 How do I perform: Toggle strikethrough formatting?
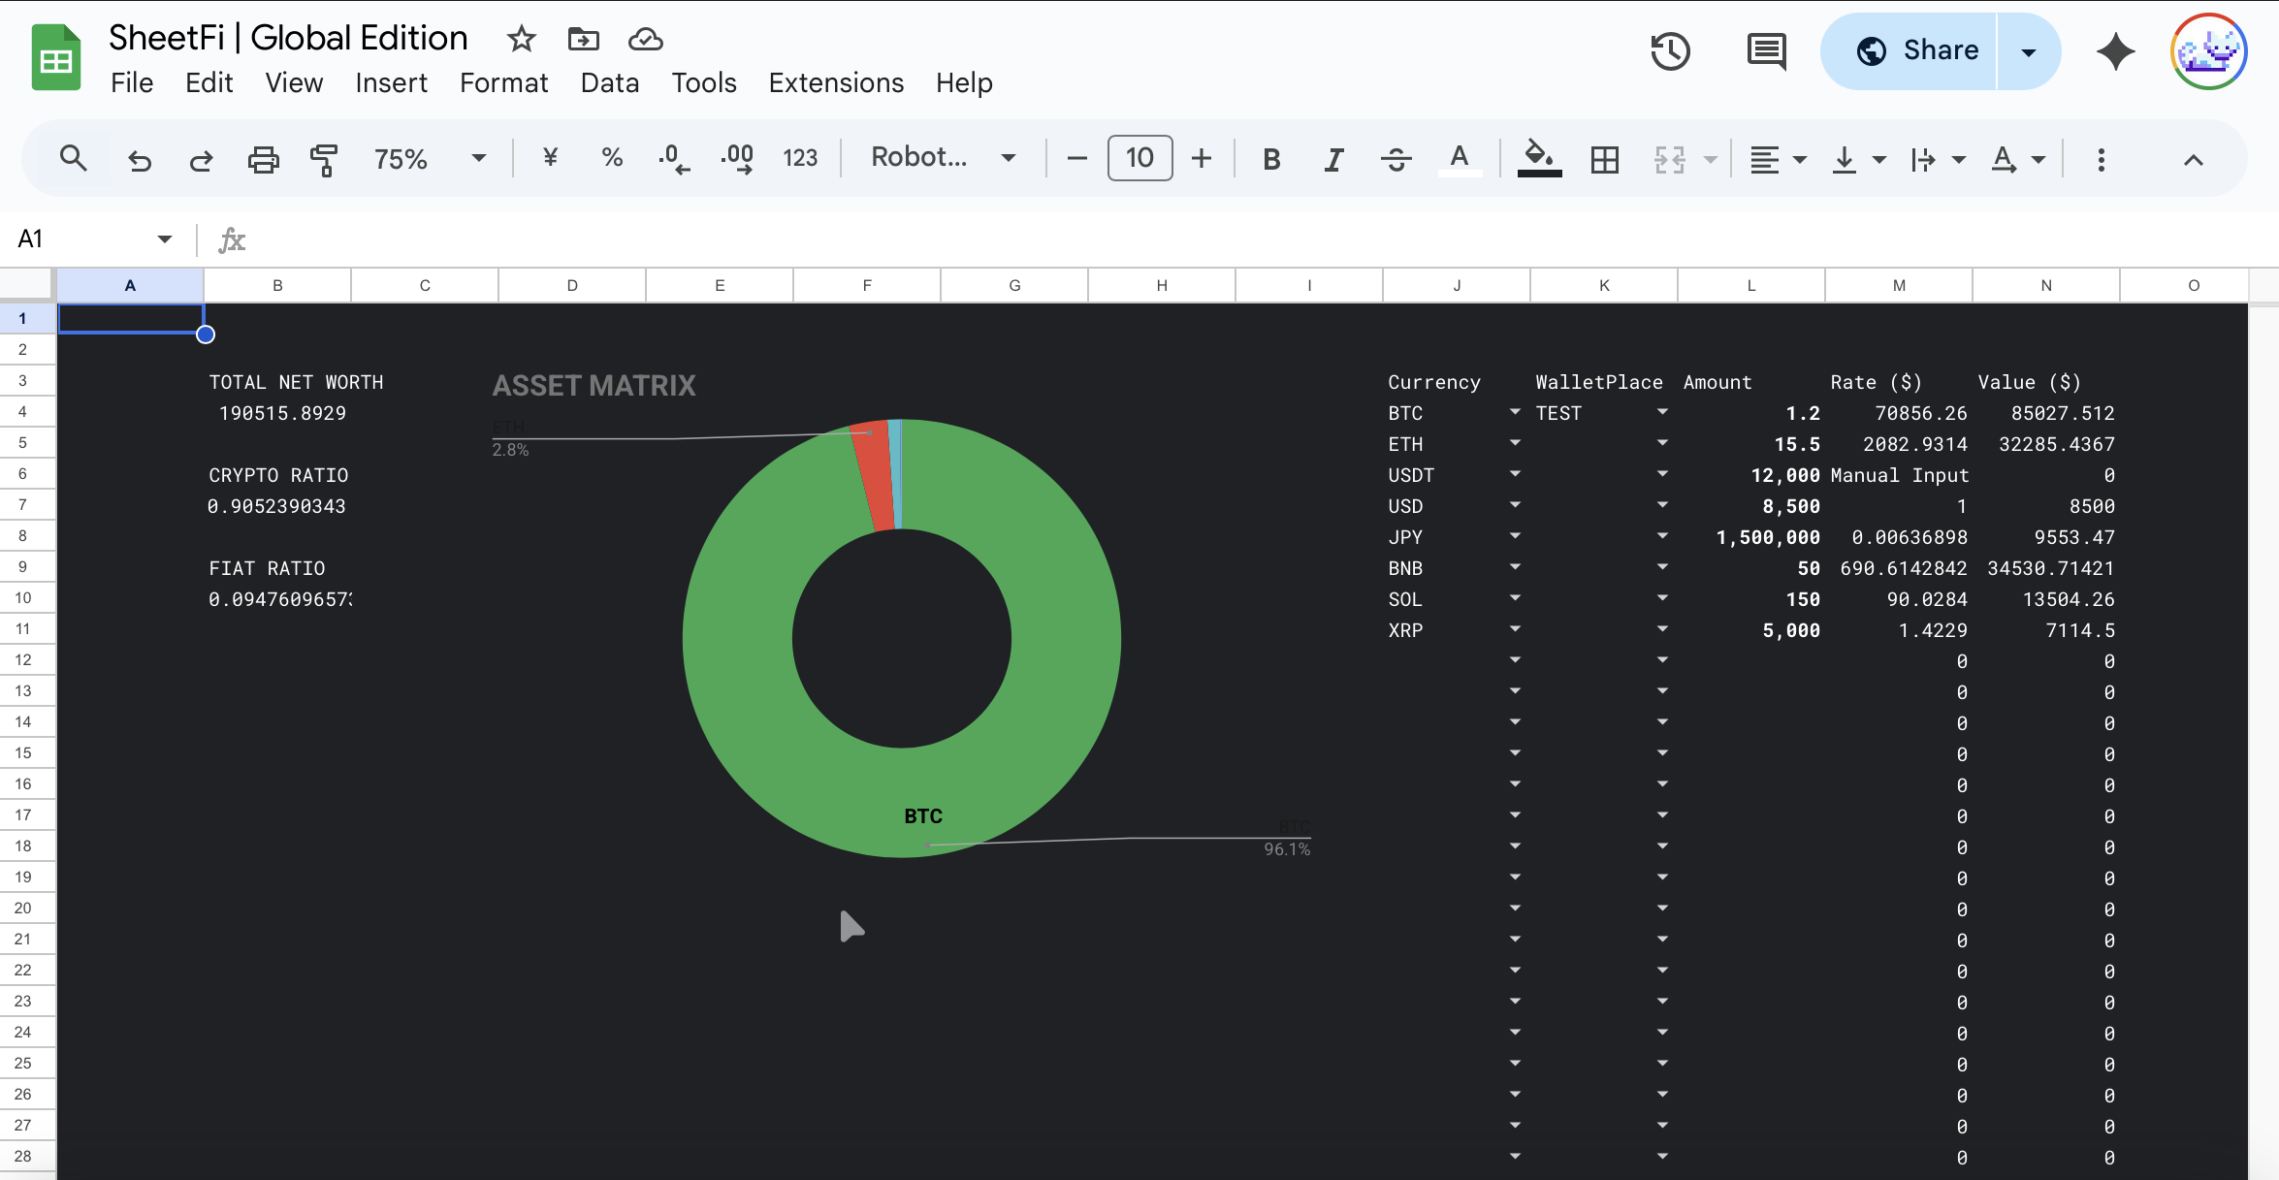tap(1396, 159)
